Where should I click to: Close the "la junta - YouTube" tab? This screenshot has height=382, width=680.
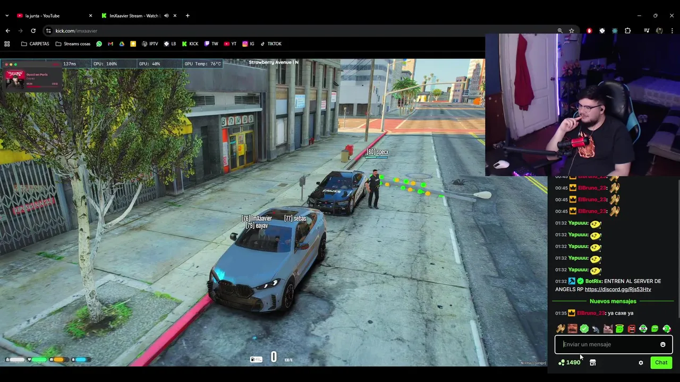(90, 16)
